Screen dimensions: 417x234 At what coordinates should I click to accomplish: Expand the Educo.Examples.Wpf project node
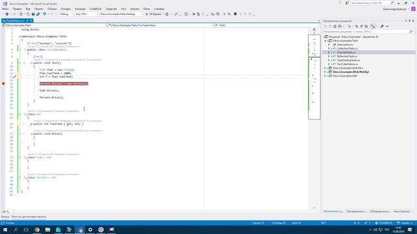point(325,76)
